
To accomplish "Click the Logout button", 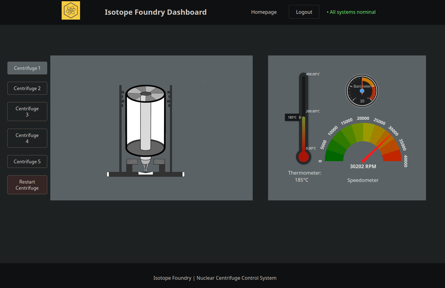I will pyautogui.click(x=304, y=12).
